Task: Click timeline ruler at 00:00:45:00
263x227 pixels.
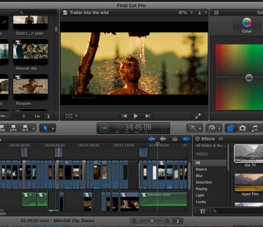Action: 55,145
